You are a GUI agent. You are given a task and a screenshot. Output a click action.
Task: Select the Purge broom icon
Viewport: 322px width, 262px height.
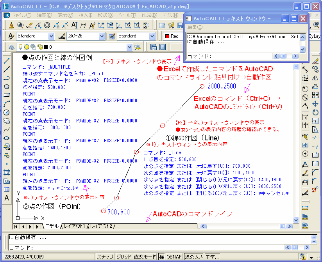(11, 25)
